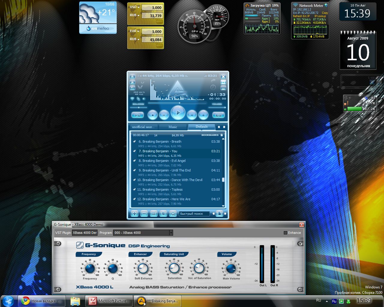Click the AIMP copy pages icon near balance
The height and width of the screenshot is (307, 384).
click(x=138, y=99)
